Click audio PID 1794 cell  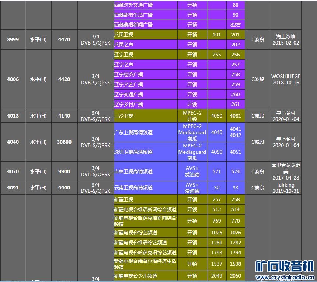tap(236, 253)
